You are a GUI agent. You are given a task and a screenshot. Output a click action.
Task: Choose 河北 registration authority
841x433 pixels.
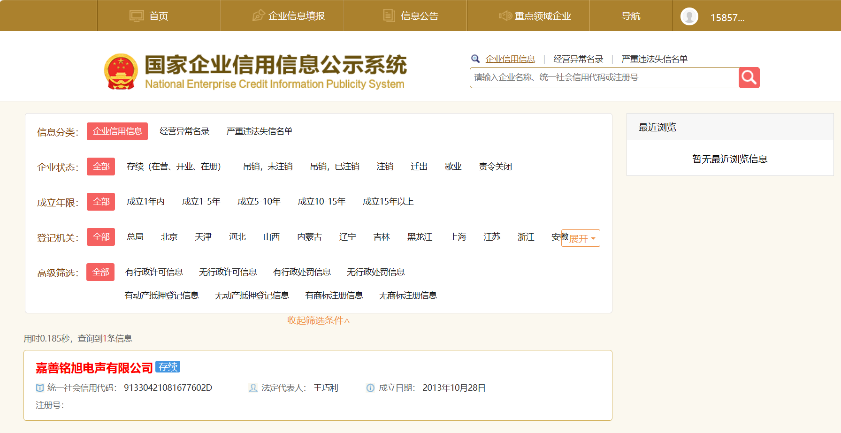tap(237, 237)
